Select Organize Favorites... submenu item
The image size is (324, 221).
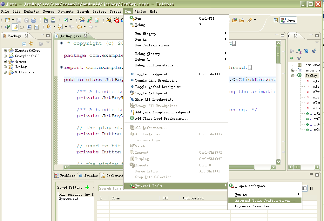point(265,206)
